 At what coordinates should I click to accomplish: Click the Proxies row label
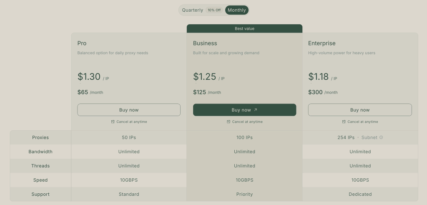[x=40, y=137]
